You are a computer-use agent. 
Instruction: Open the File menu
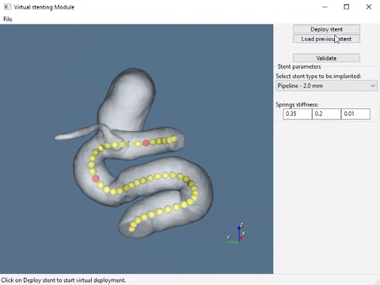[8, 19]
